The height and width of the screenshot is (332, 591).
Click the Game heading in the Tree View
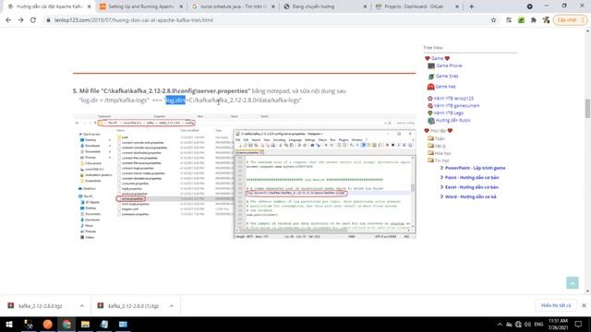(x=437, y=58)
